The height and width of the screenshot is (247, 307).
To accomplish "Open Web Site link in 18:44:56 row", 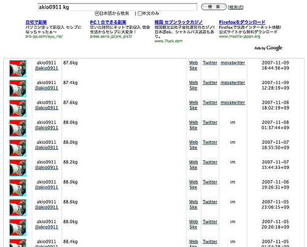I will (193, 66).
